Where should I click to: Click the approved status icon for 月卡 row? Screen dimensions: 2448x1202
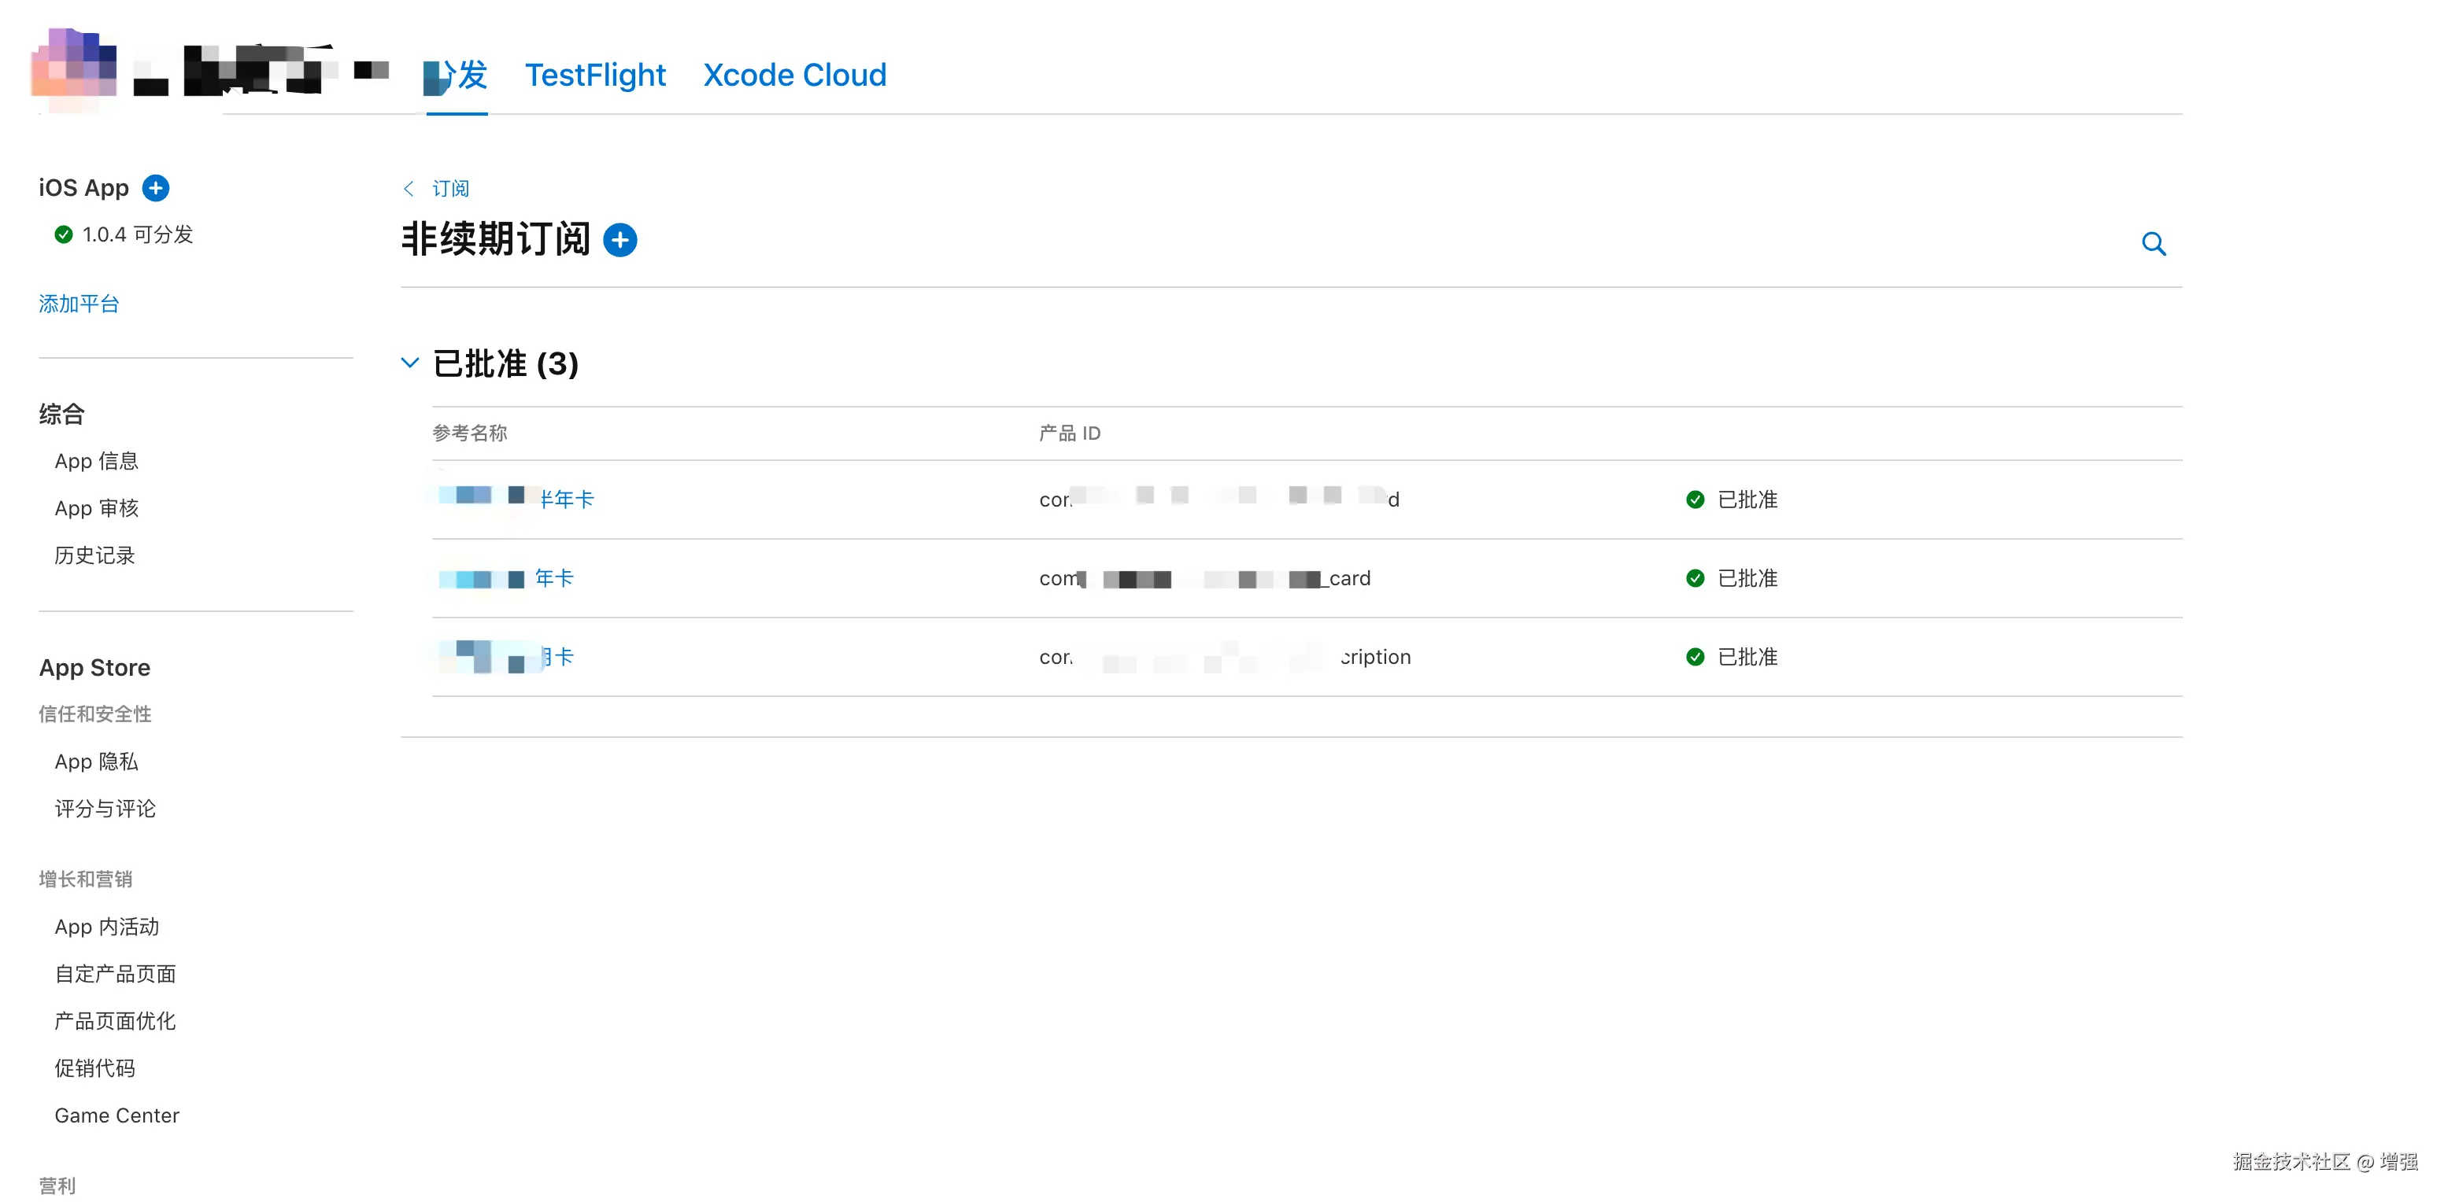[x=1695, y=657]
